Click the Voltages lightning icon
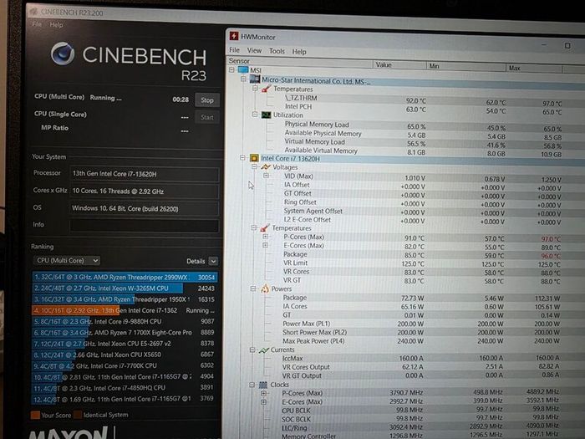Image resolution: width=585 pixels, height=439 pixels. (x=266, y=167)
